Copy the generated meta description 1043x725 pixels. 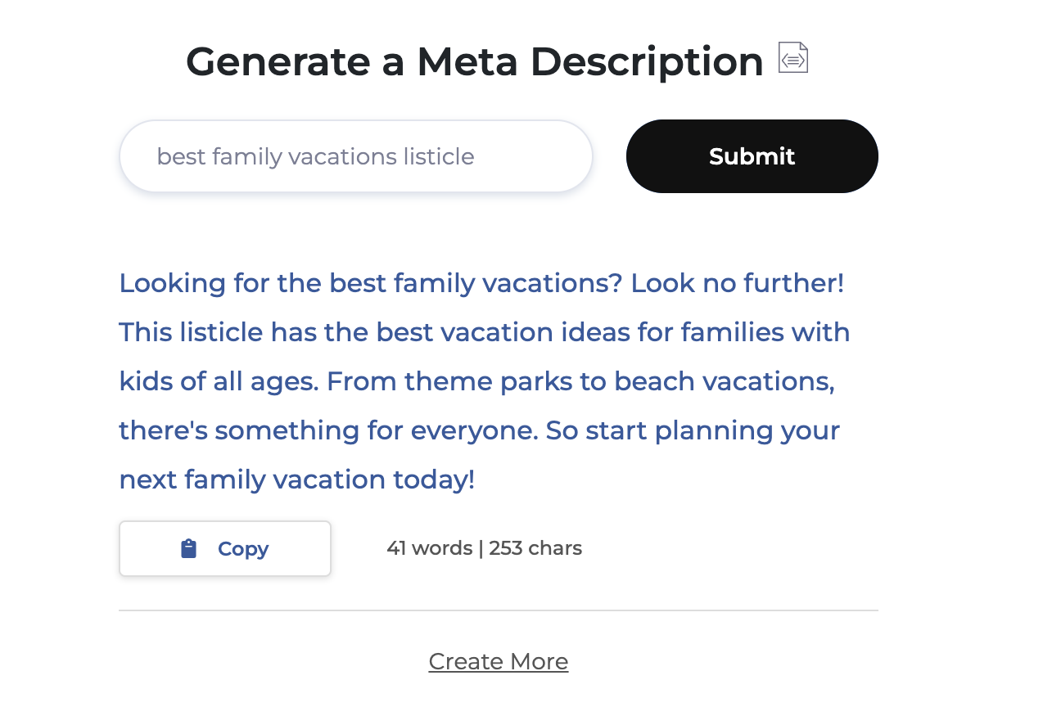tap(225, 548)
